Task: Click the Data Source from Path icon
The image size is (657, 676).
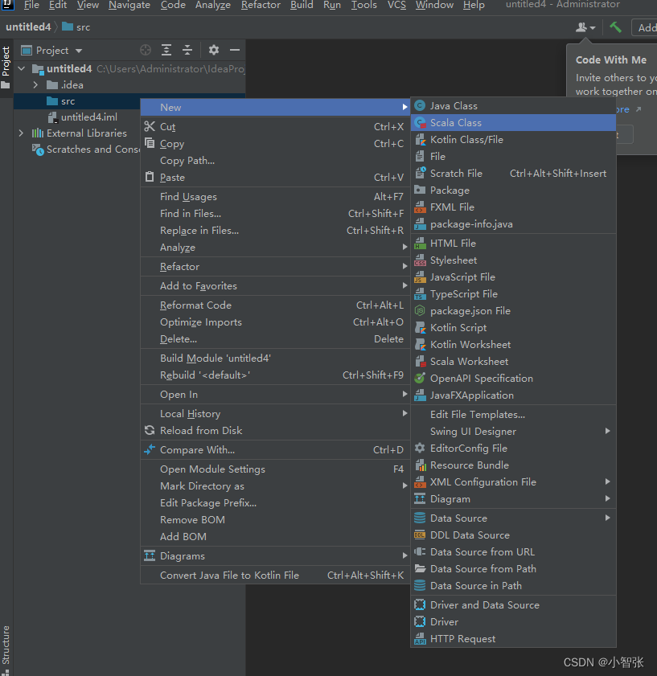Action: coord(420,568)
